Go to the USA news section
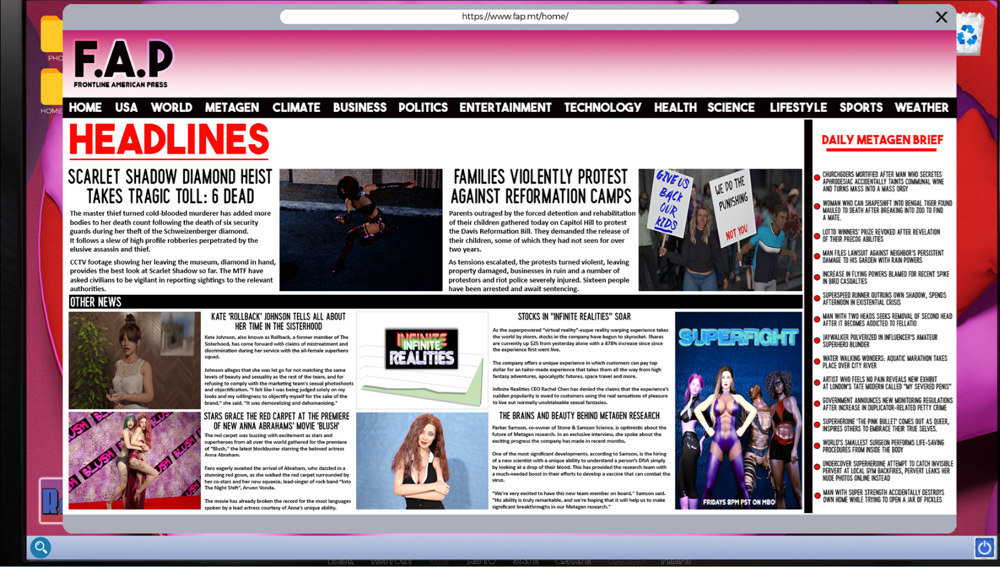The width and height of the screenshot is (1000, 567). coord(126,108)
